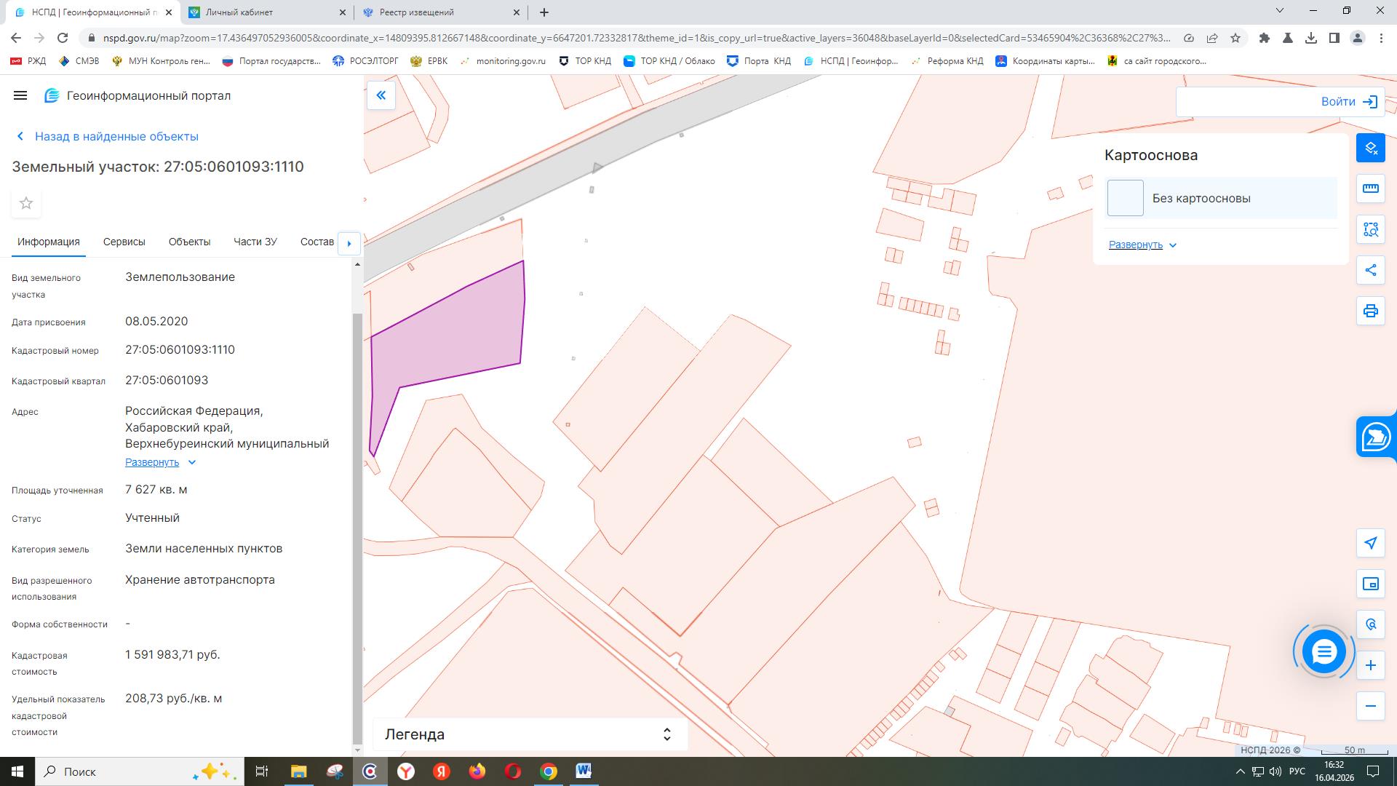Activate the area search tool icon
The height and width of the screenshot is (786, 1397).
[x=1371, y=230]
